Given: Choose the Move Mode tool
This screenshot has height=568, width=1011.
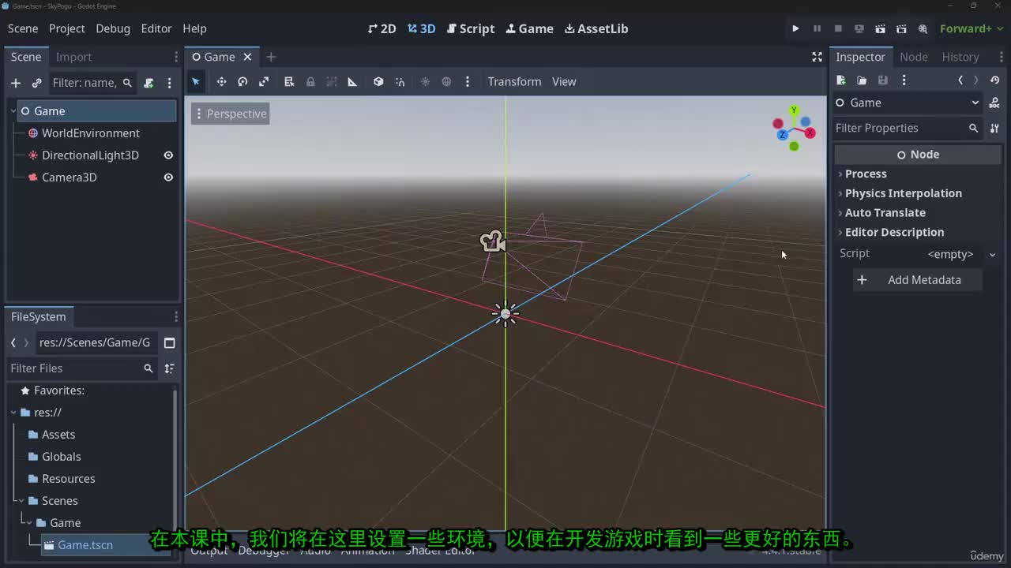Looking at the screenshot, I should click(x=221, y=81).
